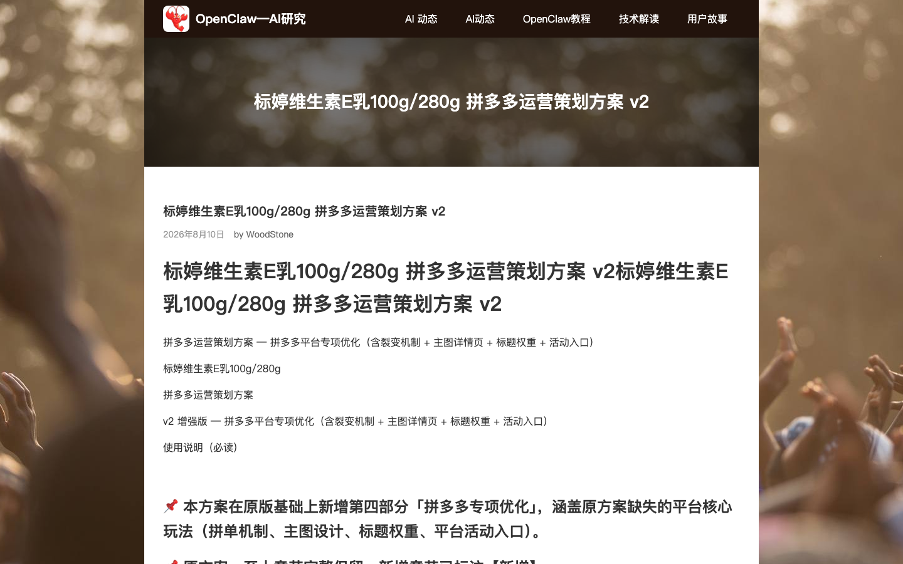Click the hero banner title 标婷维生素E乳 v2
The height and width of the screenshot is (564, 903).
451,102
